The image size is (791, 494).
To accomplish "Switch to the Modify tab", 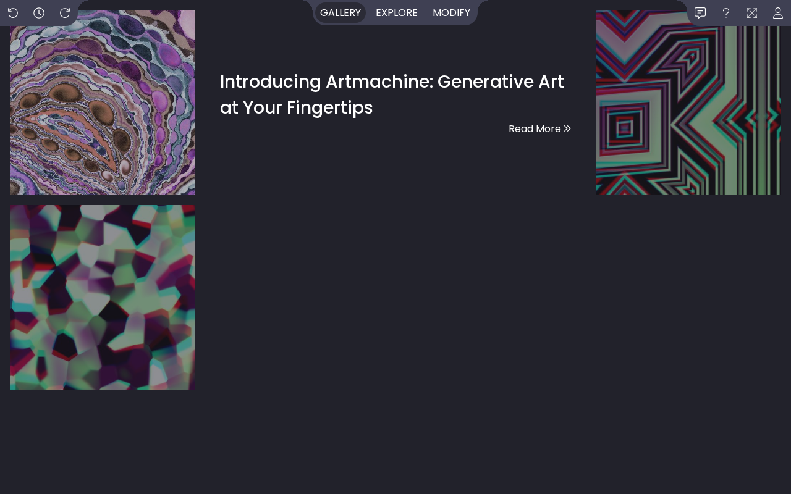I will [451, 13].
